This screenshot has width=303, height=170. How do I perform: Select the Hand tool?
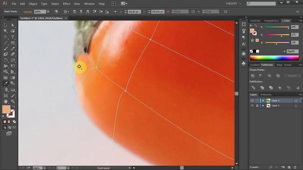click(x=6, y=101)
